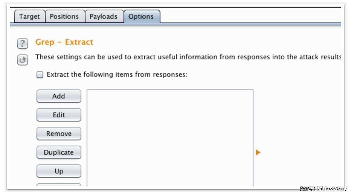Viewport: 351px width, 194px height.
Task: Click the bobao.360.cn watermark text
Action: click(x=323, y=189)
